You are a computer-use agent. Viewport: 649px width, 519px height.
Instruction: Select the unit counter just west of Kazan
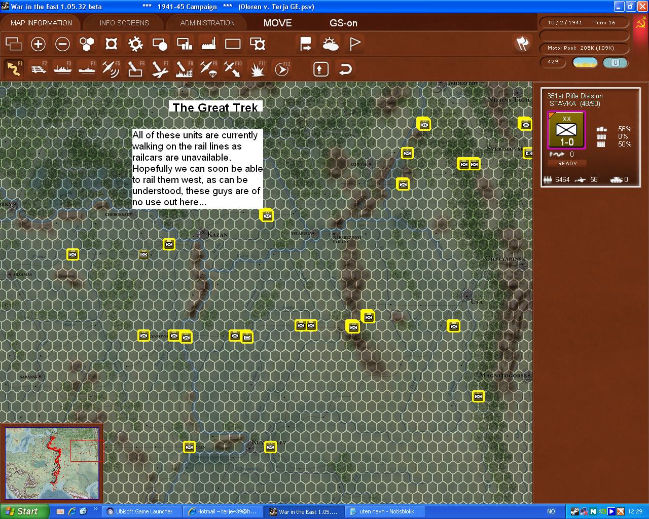169,244
